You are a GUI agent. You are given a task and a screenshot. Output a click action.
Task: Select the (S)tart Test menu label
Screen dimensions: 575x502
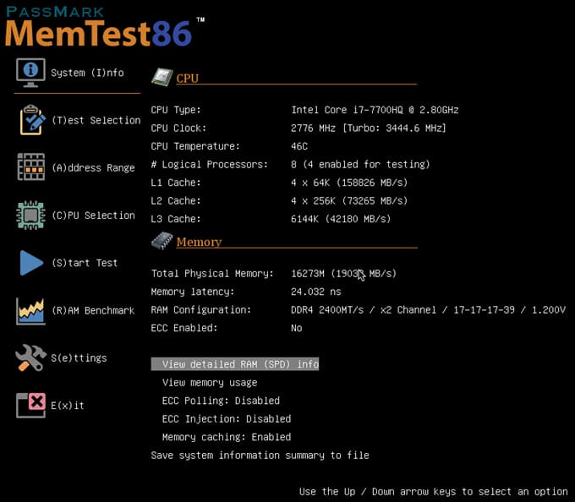tap(85, 263)
